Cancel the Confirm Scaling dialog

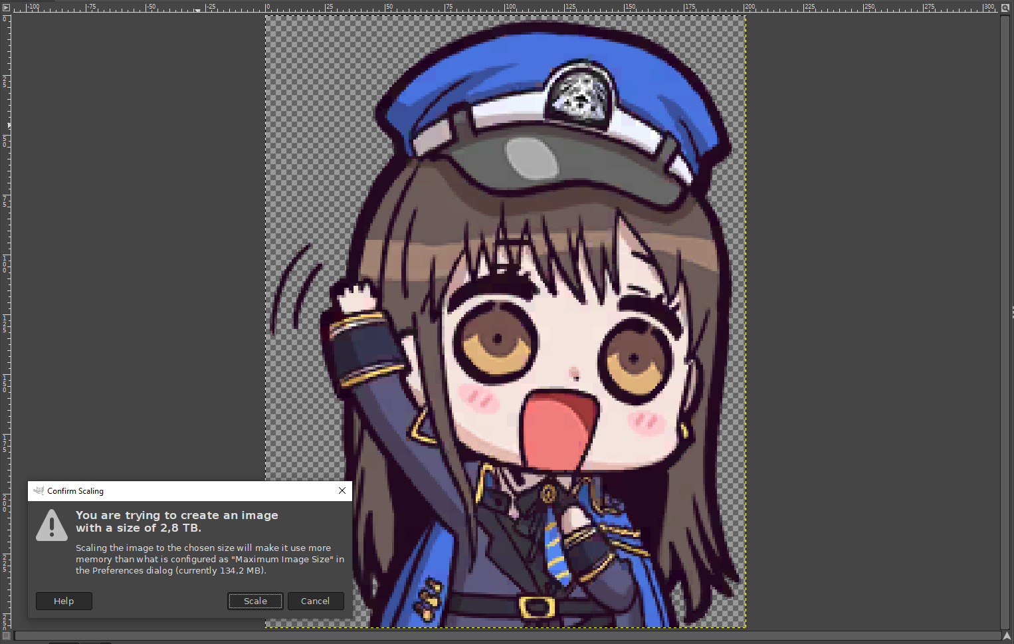(316, 601)
